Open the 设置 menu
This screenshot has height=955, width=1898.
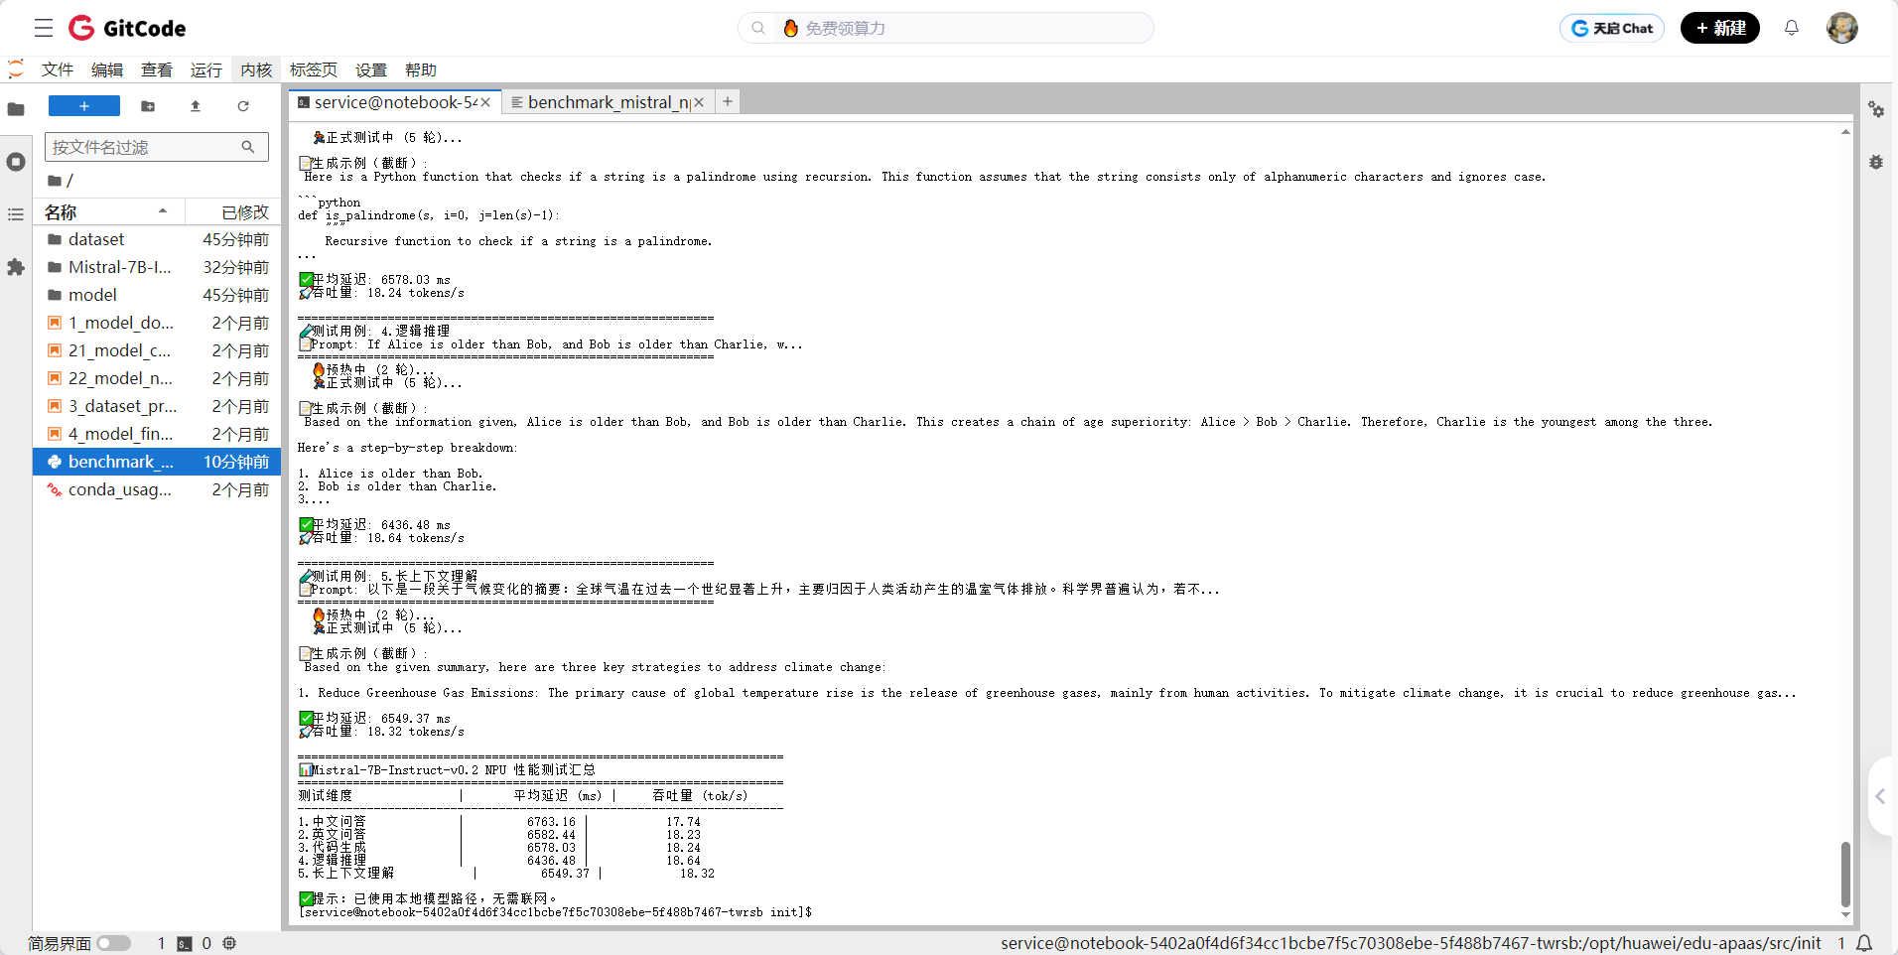(371, 69)
